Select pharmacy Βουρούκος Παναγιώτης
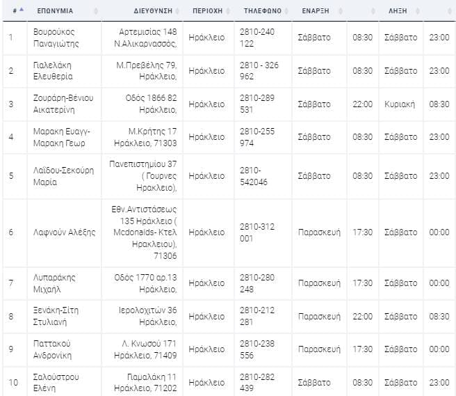The height and width of the screenshot is (396, 456). tap(56, 38)
